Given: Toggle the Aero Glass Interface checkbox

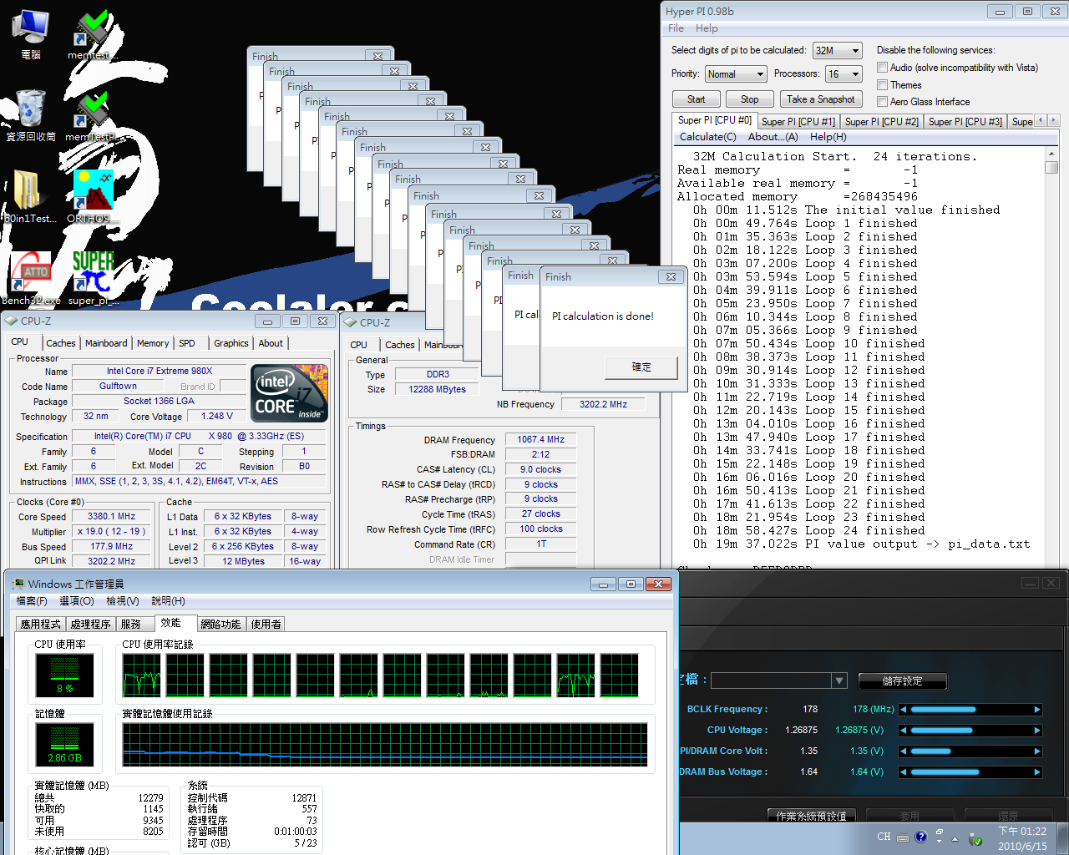Looking at the screenshot, I should pos(882,101).
